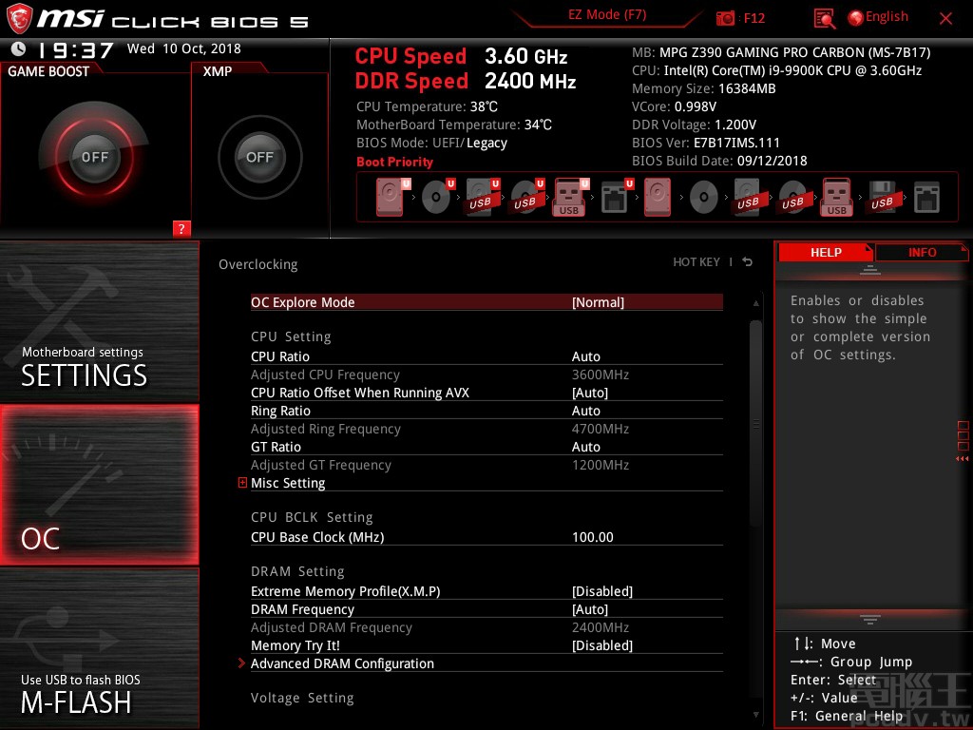Click the red question mark help icon

(x=181, y=228)
